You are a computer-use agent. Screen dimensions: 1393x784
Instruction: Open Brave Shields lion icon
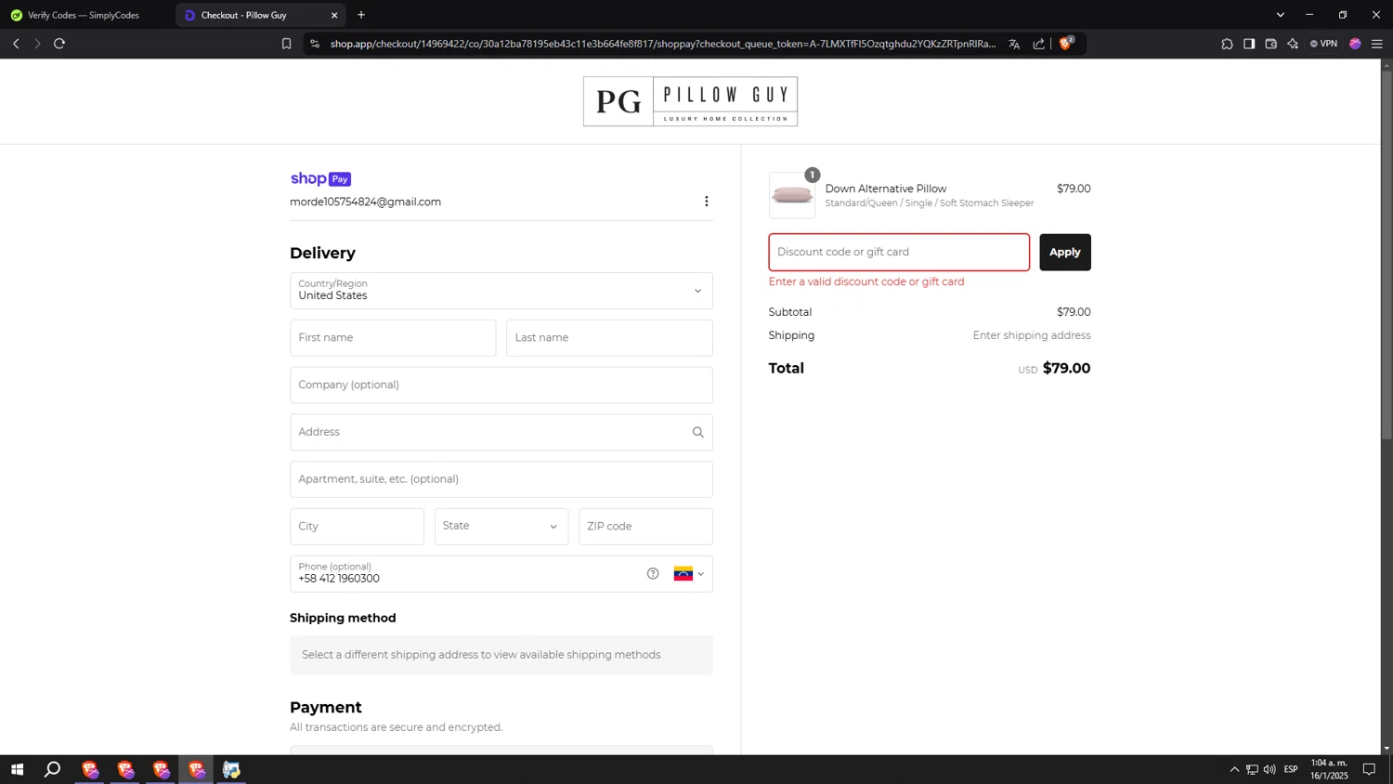pos(1066,43)
